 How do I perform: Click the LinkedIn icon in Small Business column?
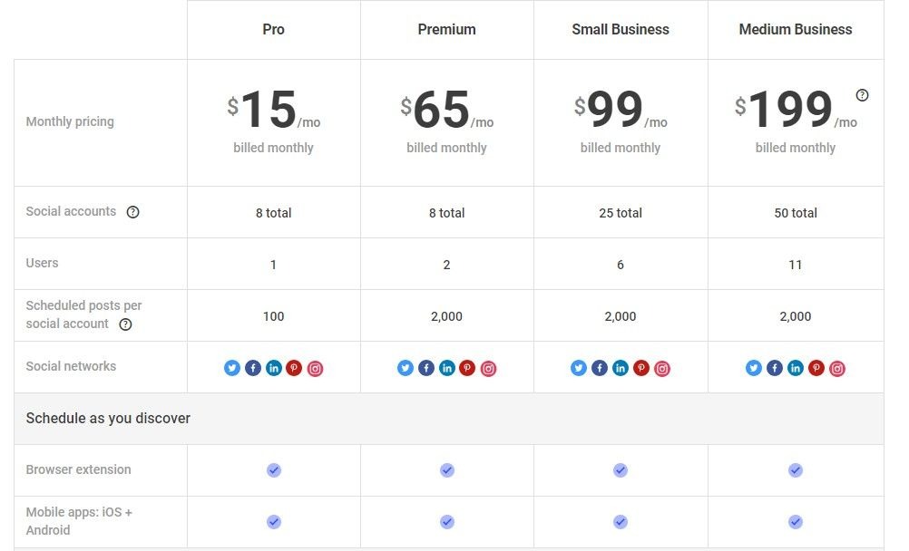[x=621, y=368]
